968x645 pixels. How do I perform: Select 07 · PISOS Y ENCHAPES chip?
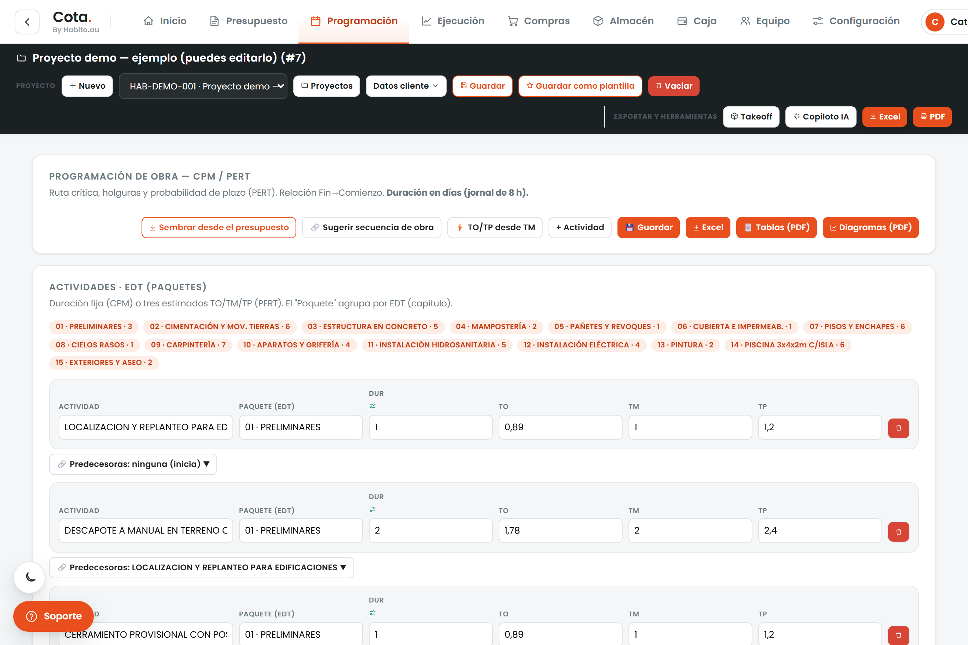point(857,327)
